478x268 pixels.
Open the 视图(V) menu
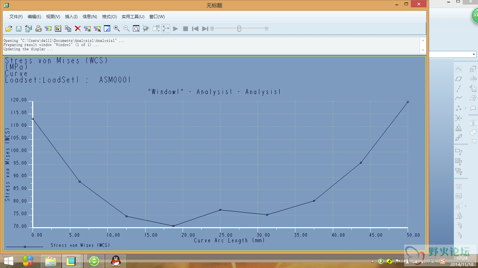53,16
